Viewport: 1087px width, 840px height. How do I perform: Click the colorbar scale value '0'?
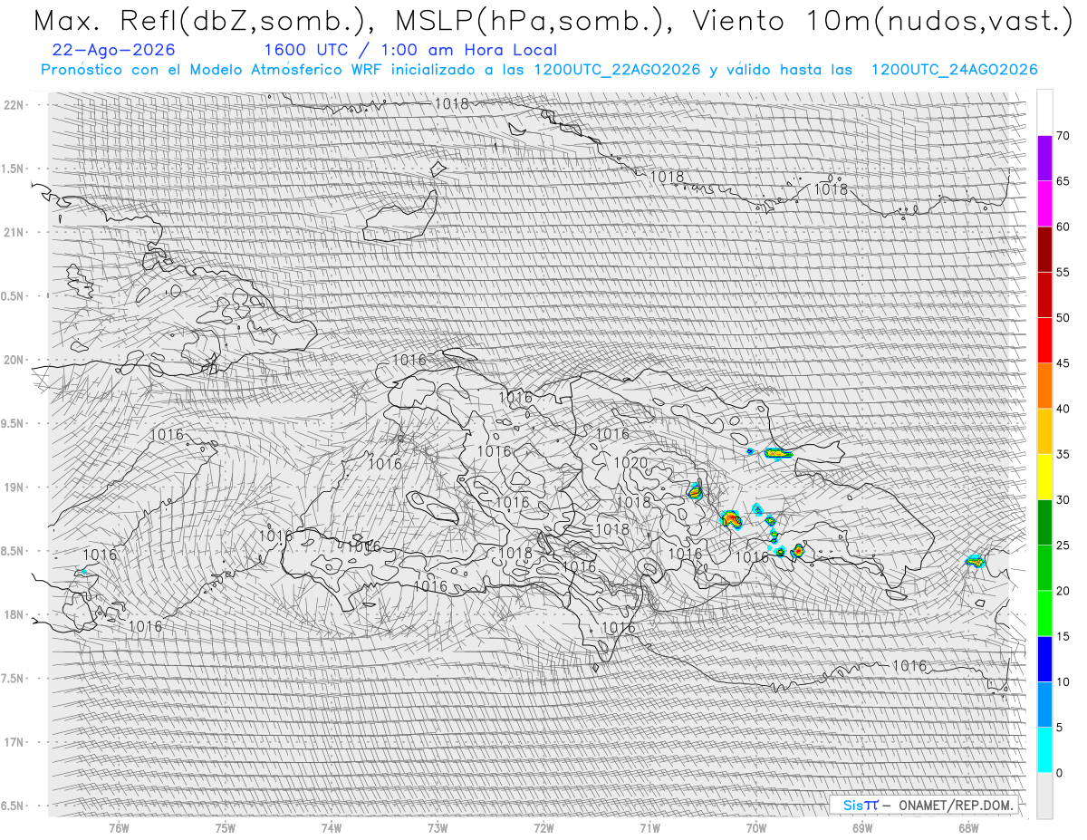tap(1059, 773)
